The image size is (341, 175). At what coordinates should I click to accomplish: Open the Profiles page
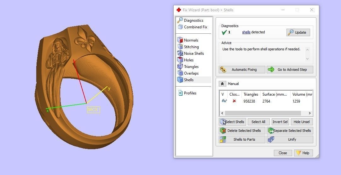190,93
